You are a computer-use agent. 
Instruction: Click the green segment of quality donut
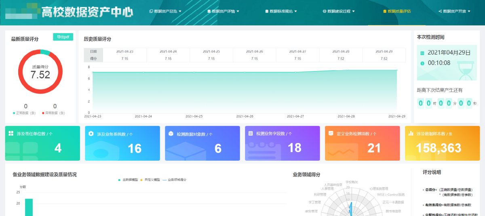click(45, 52)
